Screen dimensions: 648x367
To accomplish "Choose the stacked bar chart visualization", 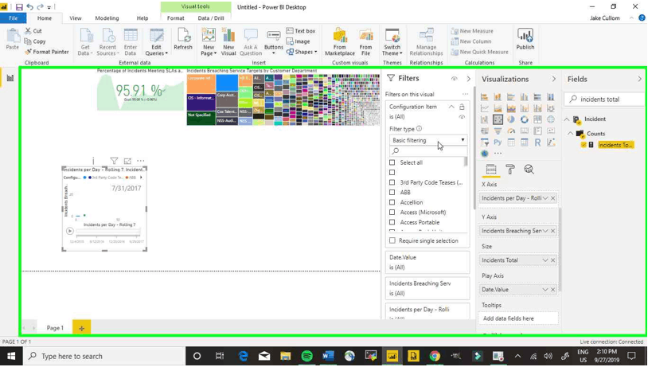I will pyautogui.click(x=484, y=97).
